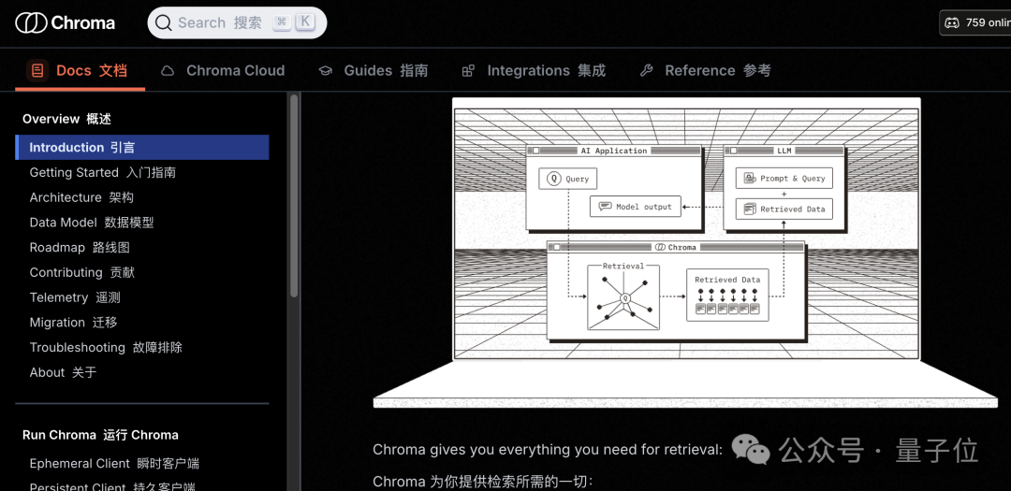Click the Integrations blocks icon
1011x491 pixels.
[468, 71]
